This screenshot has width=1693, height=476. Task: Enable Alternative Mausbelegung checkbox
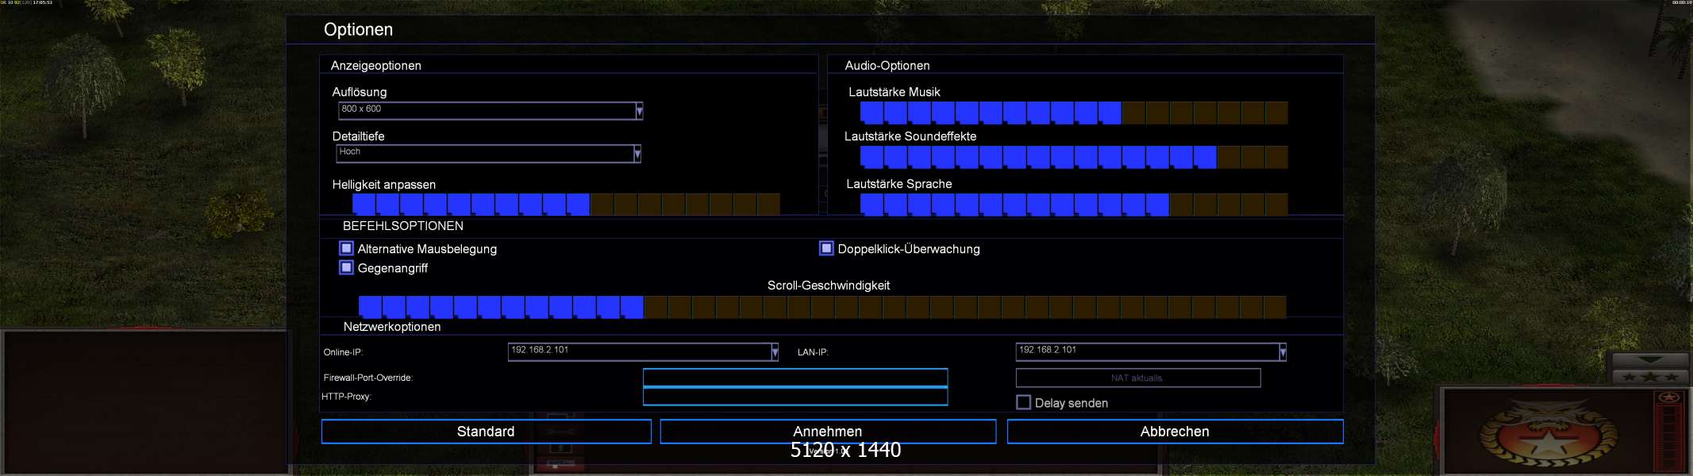[x=346, y=248]
